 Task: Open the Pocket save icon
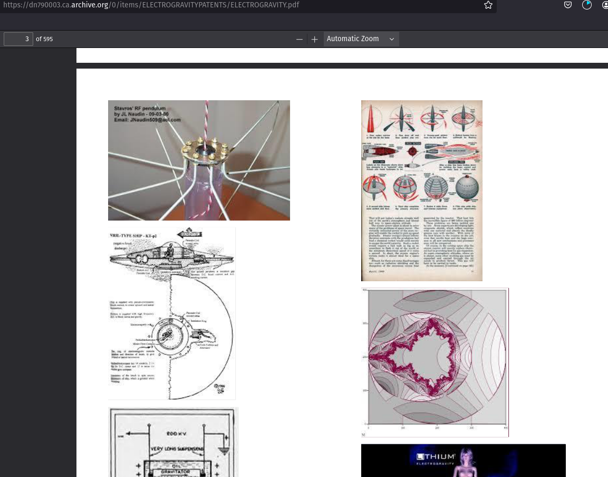coord(568,5)
